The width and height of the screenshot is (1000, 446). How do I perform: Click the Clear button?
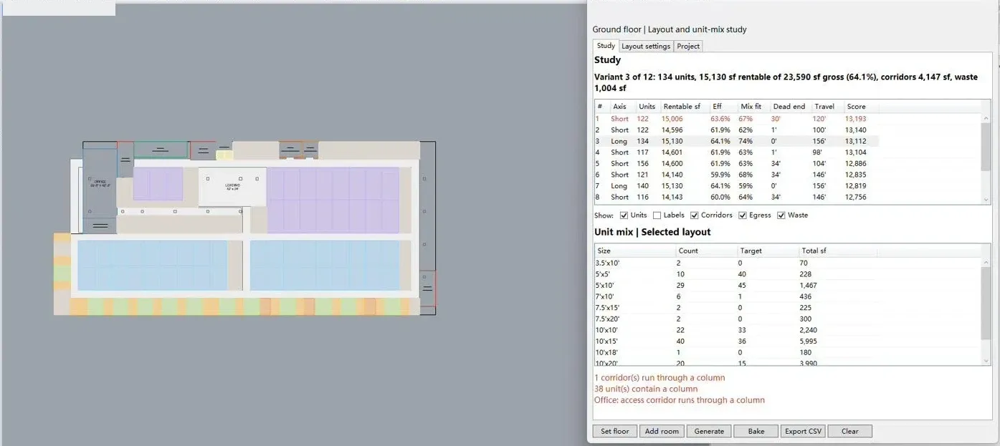tap(850, 431)
